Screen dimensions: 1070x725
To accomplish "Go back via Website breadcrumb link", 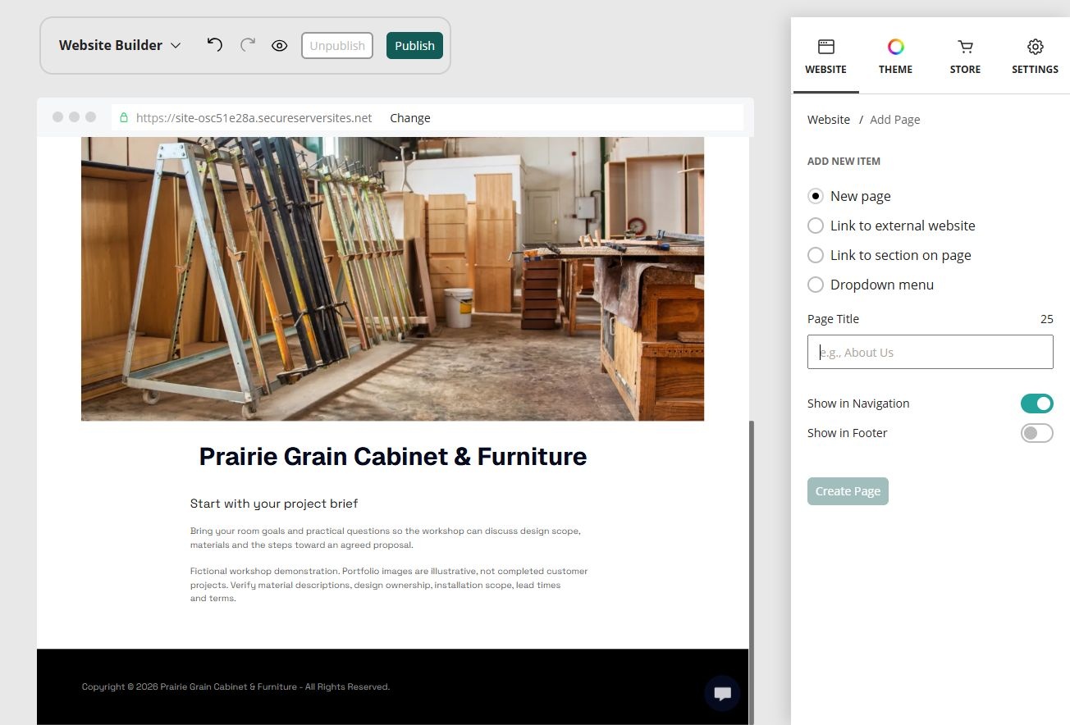I will [829, 120].
